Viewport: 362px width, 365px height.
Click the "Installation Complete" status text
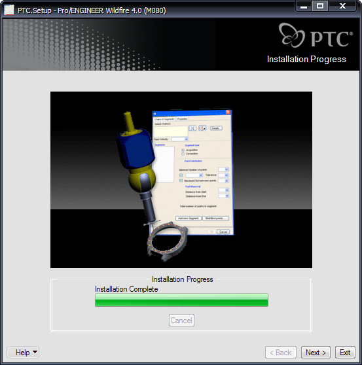click(x=126, y=289)
